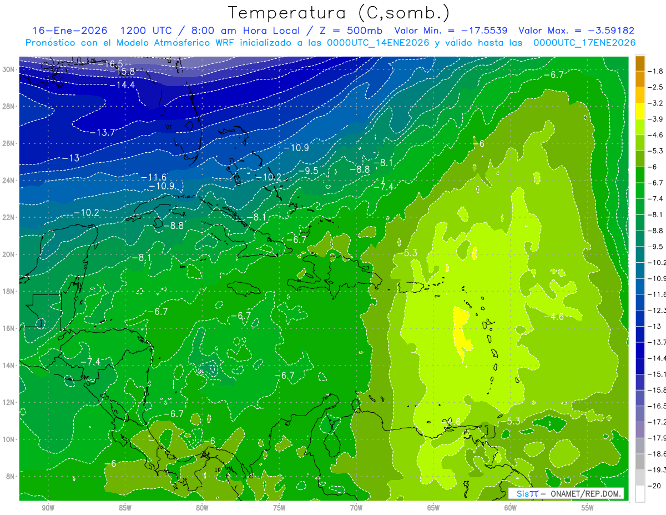Screen dimensions: 666x515
Task: Click the latitude axis label "26N"
Action: pyautogui.click(x=9, y=143)
